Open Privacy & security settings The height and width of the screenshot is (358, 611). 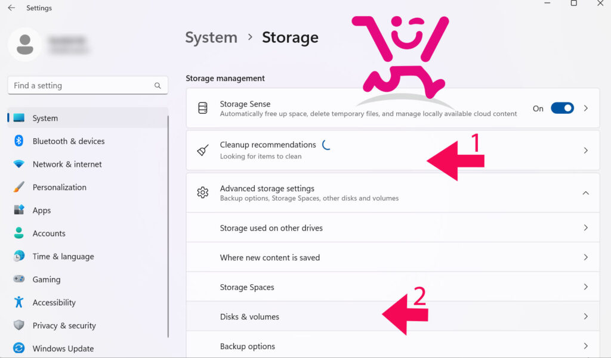(x=88, y=325)
